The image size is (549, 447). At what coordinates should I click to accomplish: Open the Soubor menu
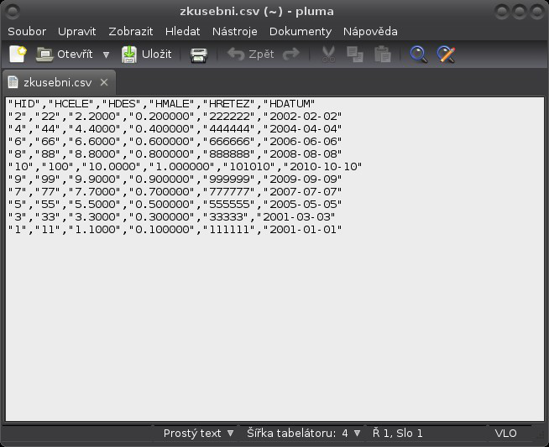(x=27, y=32)
